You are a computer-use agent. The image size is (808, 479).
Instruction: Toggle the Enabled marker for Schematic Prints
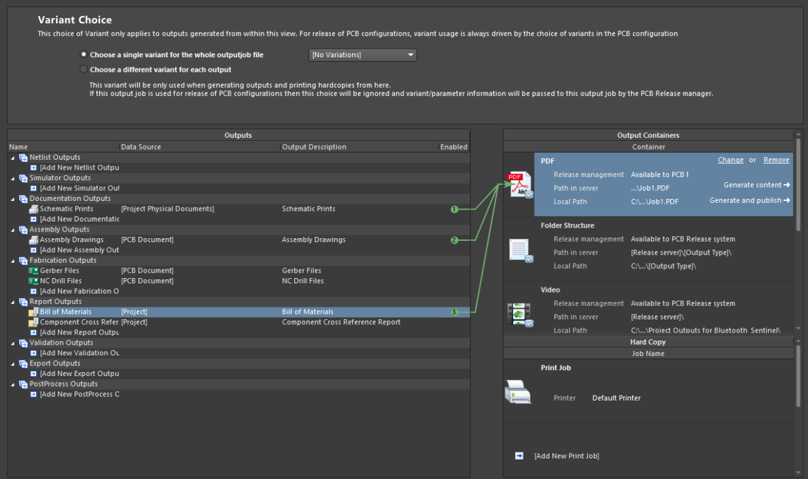click(455, 209)
